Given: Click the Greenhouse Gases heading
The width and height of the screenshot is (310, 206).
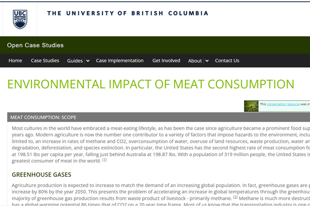Looking at the screenshot, I should [41, 175].
